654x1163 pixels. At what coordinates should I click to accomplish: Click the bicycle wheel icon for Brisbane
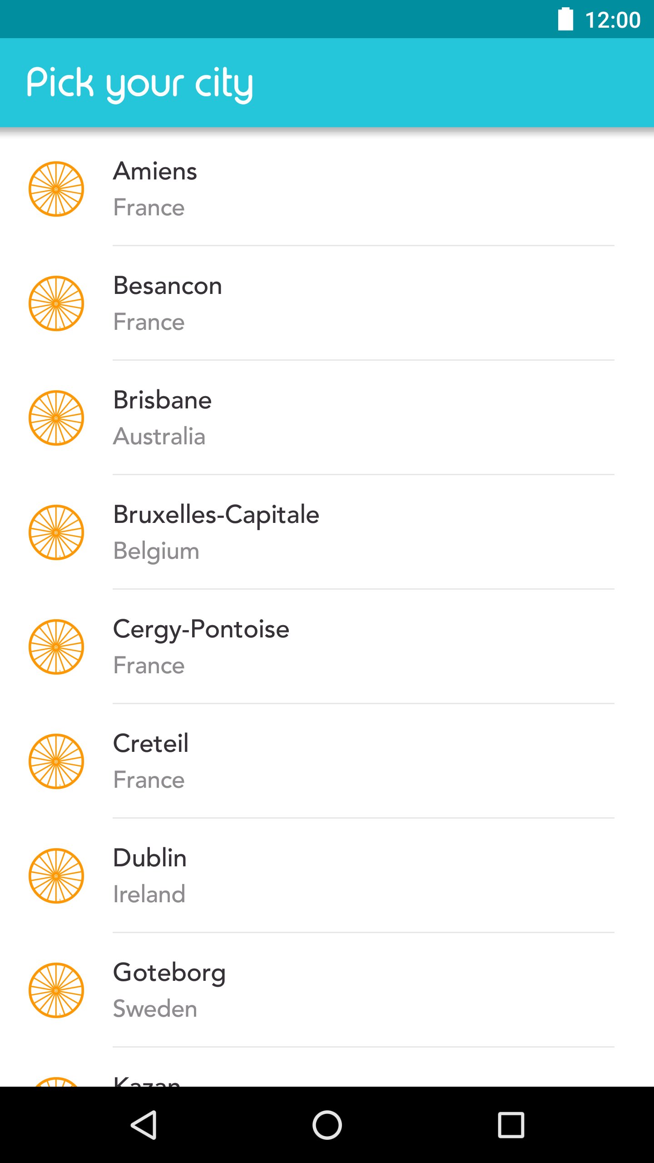[56, 418]
